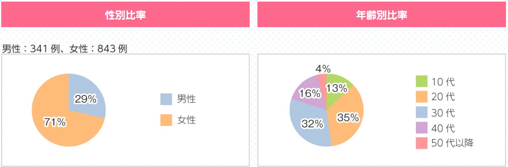Select the green 10代 legend swatch
This screenshot has width=508, height=167.
point(421,81)
